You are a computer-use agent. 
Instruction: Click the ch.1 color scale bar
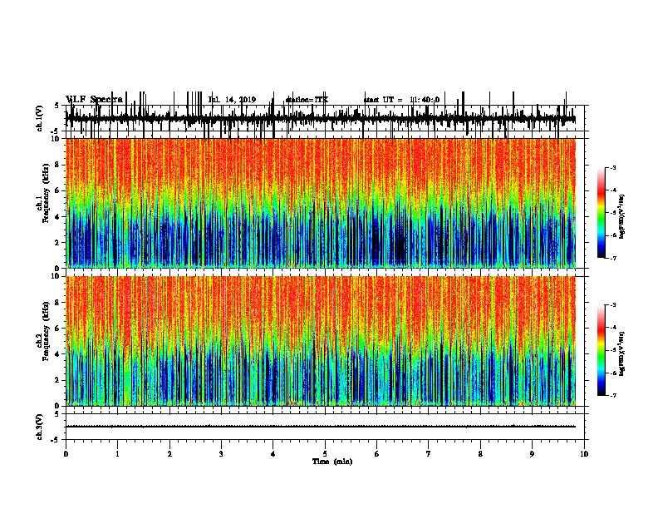tap(602, 213)
